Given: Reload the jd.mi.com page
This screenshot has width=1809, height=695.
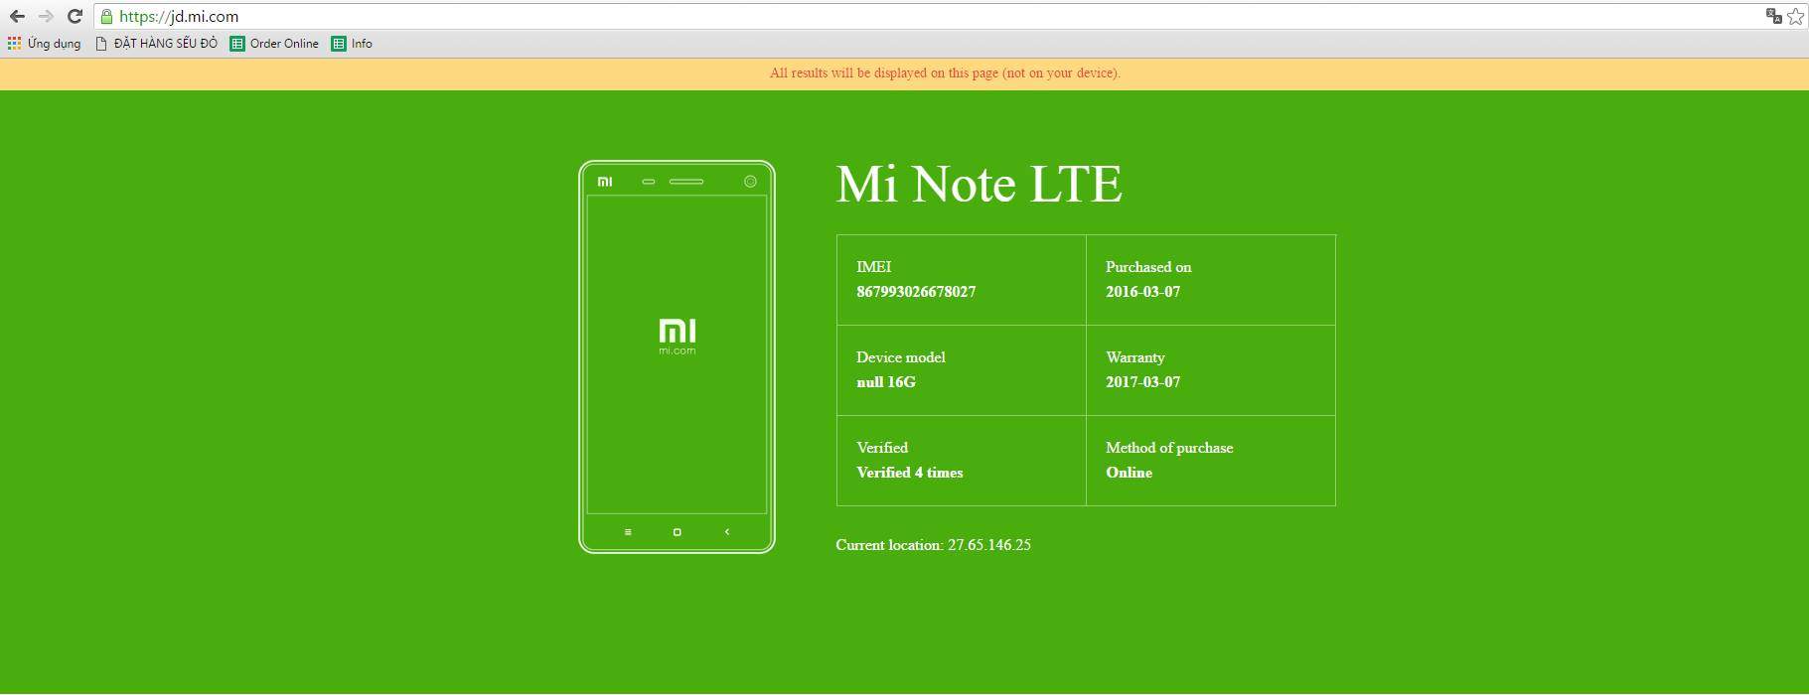Looking at the screenshot, I should pyautogui.click(x=75, y=16).
